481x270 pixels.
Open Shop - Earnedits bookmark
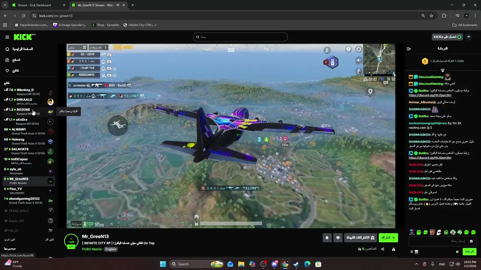click(105, 25)
